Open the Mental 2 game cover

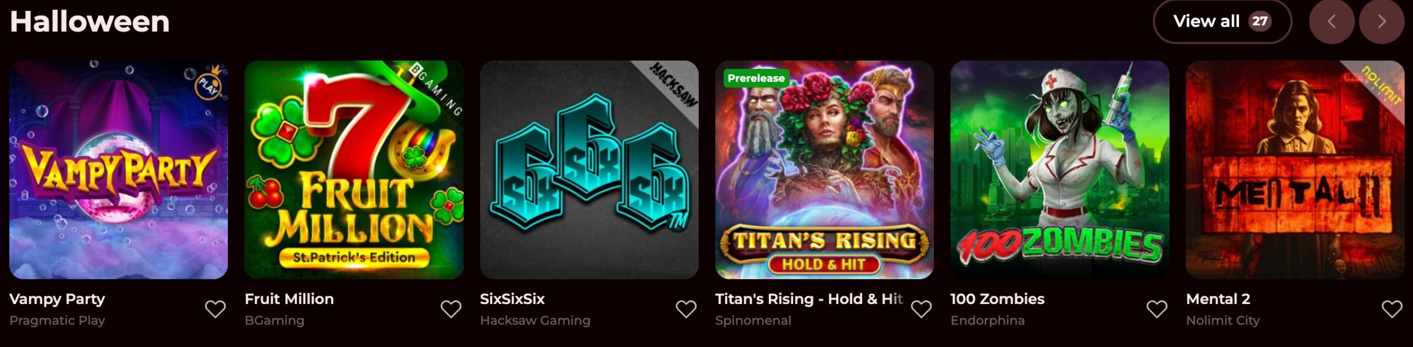tap(1295, 170)
